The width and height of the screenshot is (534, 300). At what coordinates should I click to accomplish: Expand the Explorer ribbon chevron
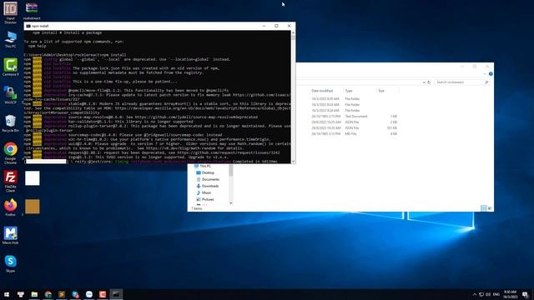[485, 74]
